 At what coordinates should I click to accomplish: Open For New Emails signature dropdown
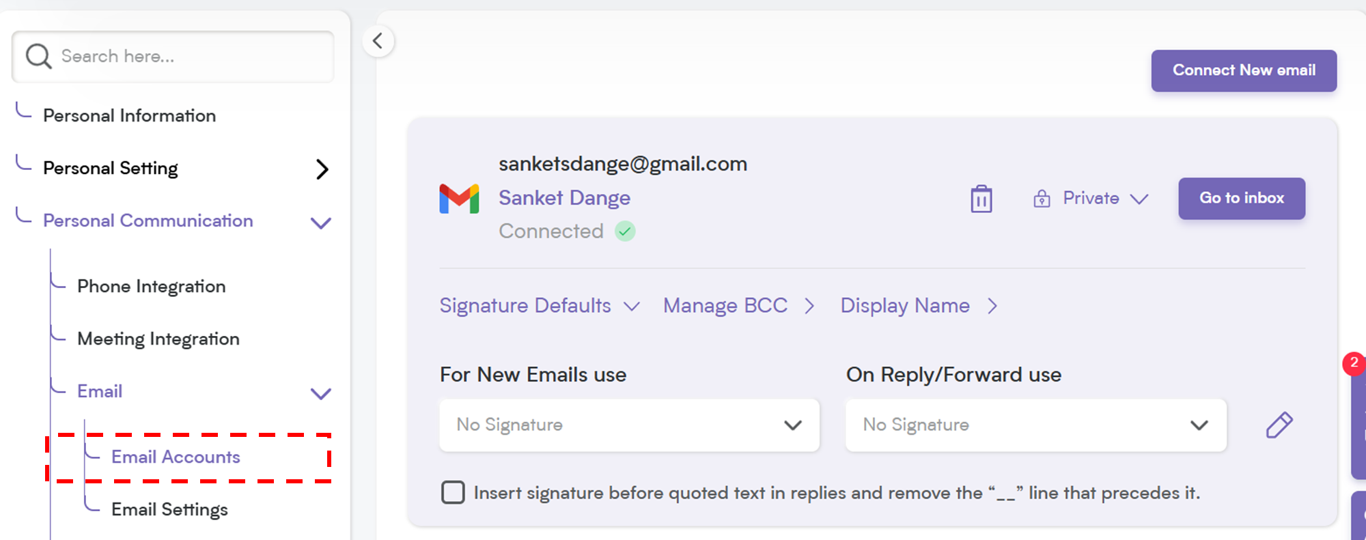[629, 425]
